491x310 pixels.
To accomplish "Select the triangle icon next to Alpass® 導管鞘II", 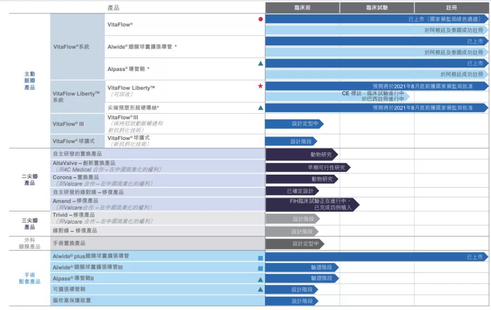I will (x=260, y=279).
